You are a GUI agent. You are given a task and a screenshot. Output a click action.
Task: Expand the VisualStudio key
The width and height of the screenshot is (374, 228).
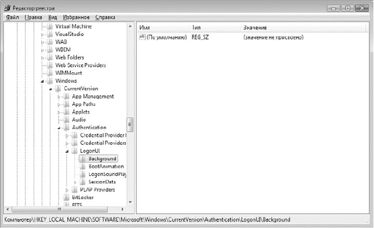pyautogui.click(x=42, y=35)
